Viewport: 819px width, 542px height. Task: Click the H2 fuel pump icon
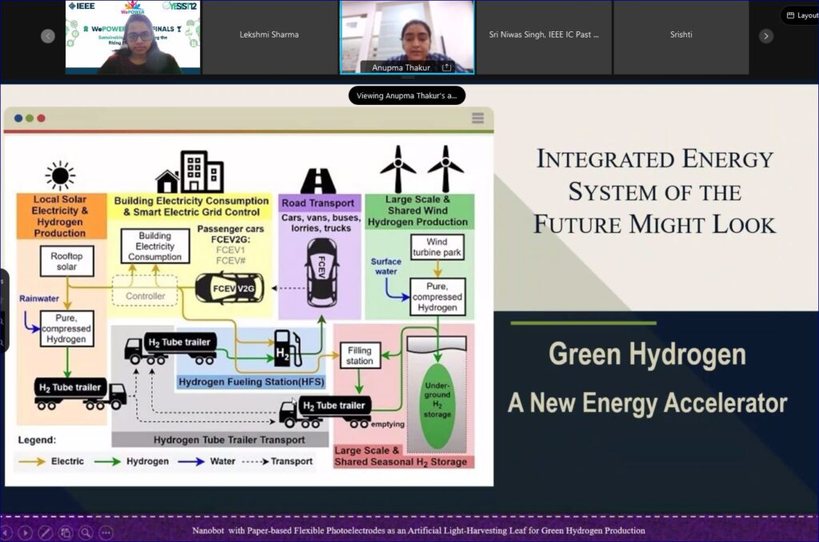(288, 348)
